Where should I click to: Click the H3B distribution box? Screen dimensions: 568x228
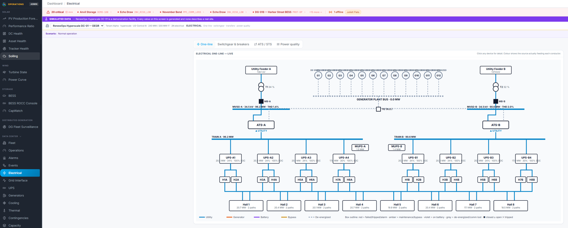click(445, 180)
